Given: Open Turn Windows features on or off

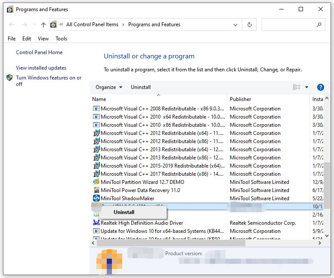Looking at the screenshot, I should pos(49,81).
